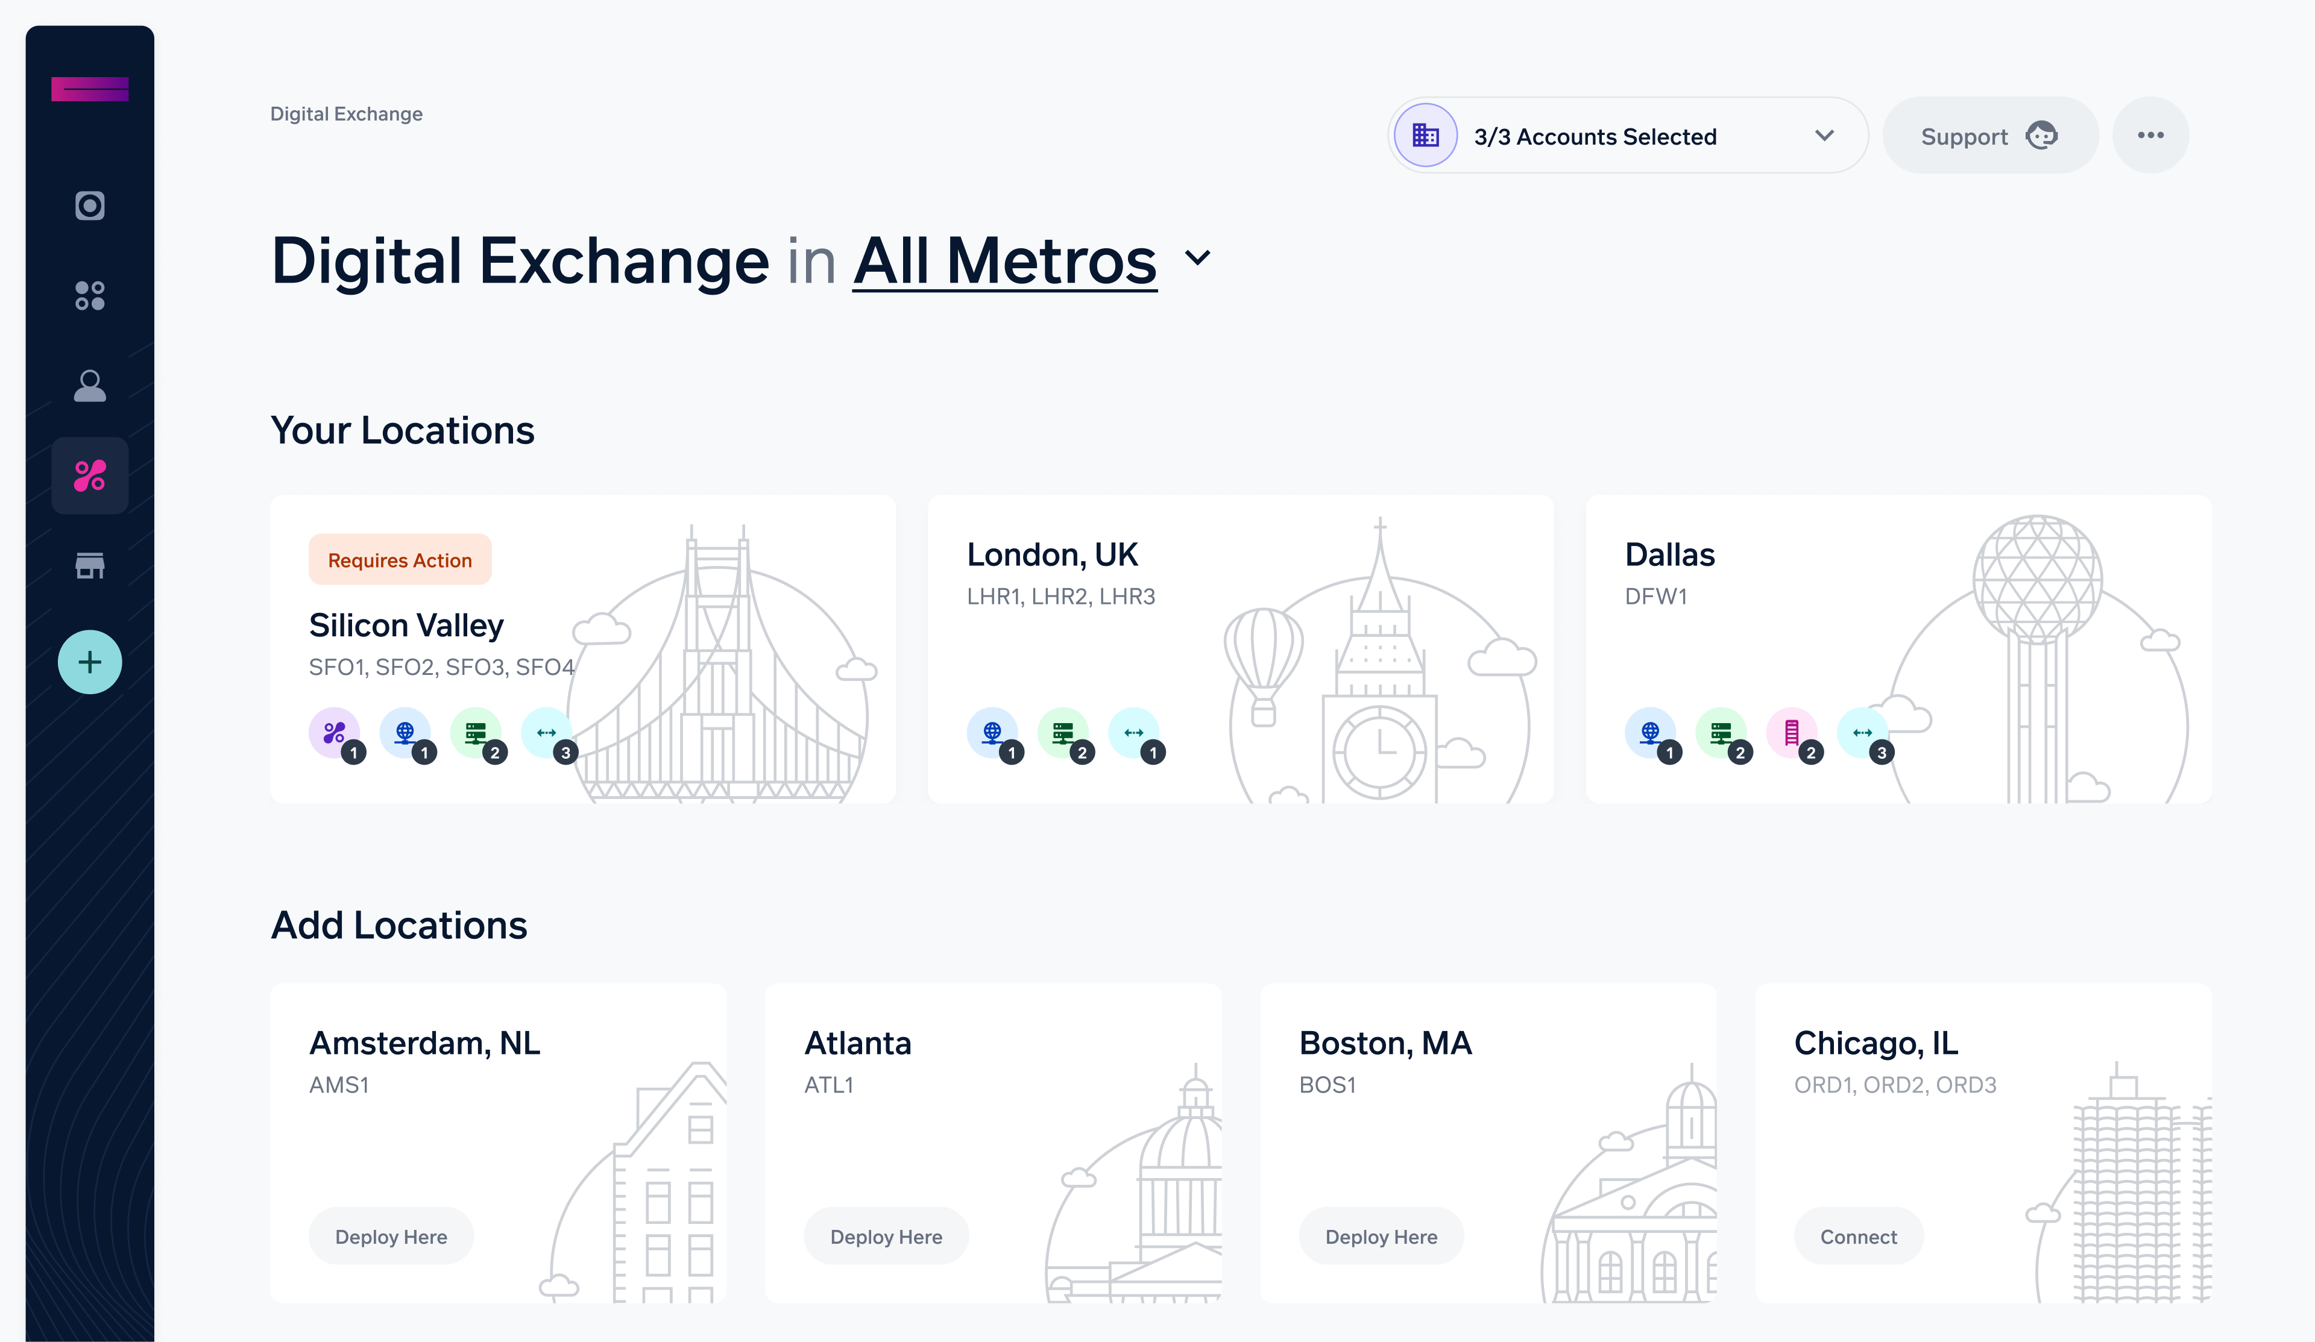Click the magenta logo in the sidebar

tap(89, 89)
